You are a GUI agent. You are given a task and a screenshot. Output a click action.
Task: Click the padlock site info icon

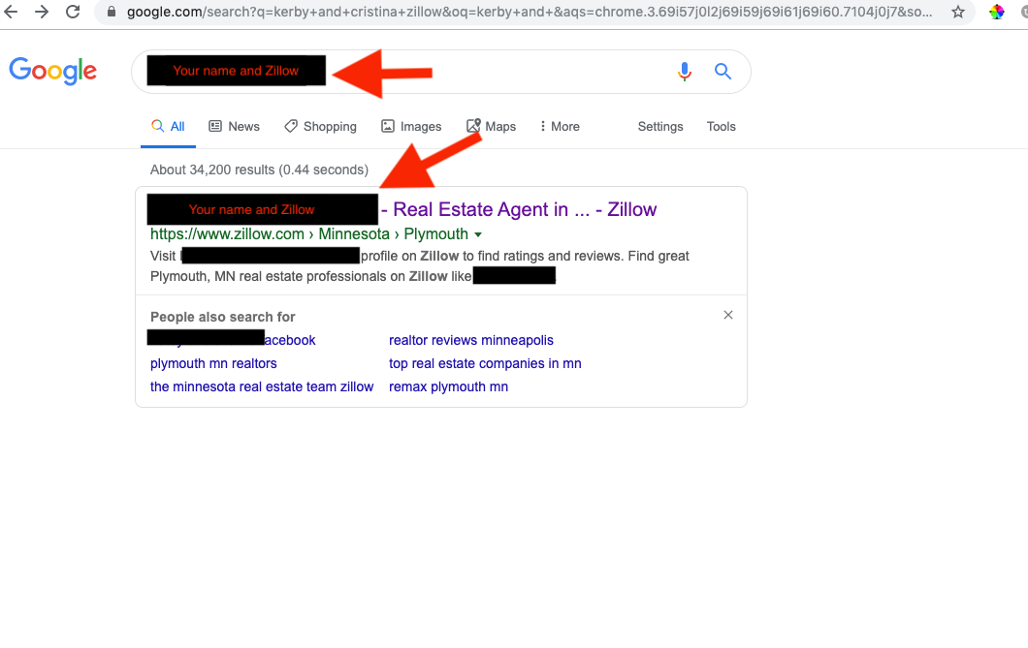coord(112,12)
